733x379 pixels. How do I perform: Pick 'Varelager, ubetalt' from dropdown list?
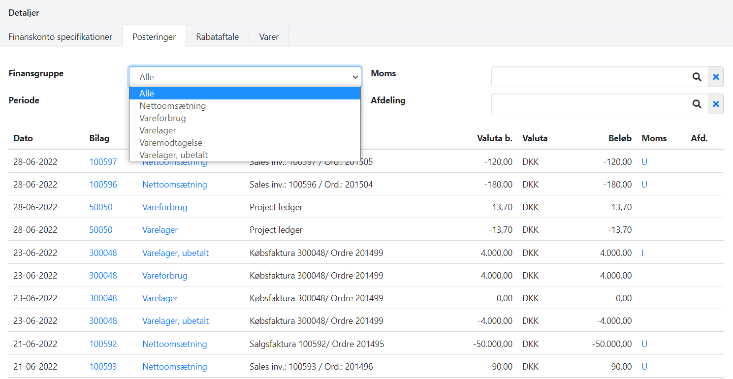point(245,155)
